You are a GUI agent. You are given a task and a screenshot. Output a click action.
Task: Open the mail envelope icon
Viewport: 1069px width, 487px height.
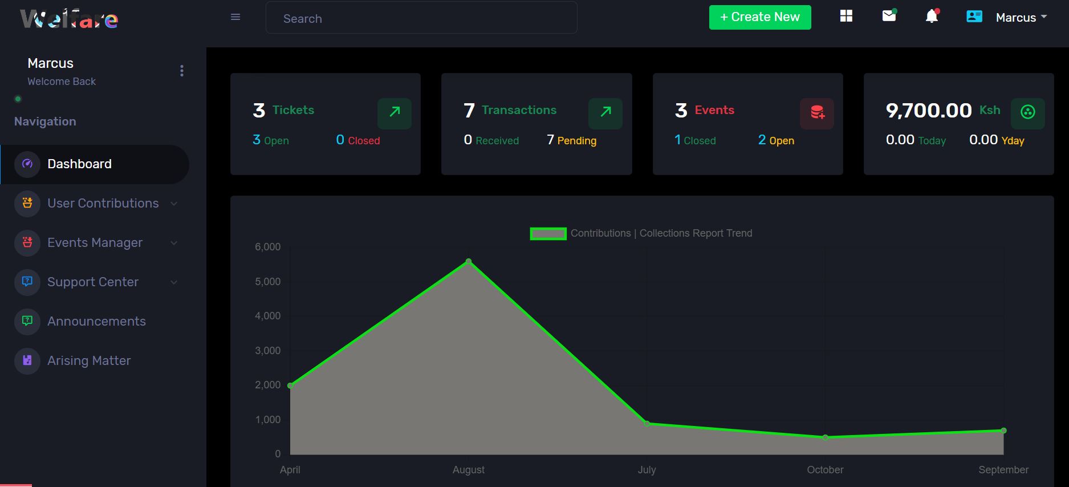tap(889, 17)
